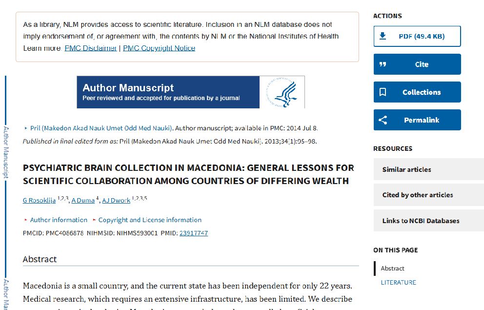Open the PMC Disclaimer link

point(91,48)
